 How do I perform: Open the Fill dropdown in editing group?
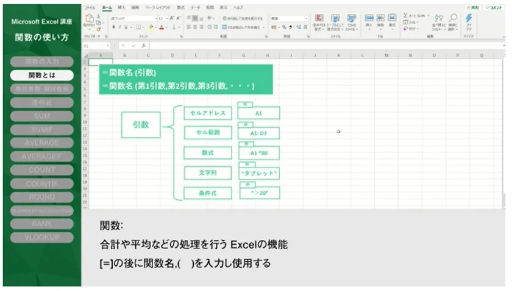pos(411,22)
